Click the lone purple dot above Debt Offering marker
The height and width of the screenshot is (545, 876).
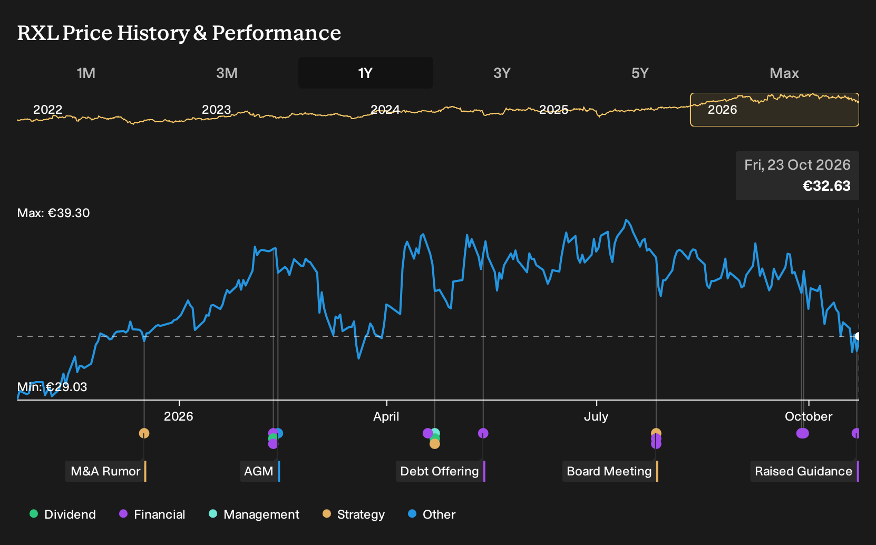pyautogui.click(x=483, y=433)
